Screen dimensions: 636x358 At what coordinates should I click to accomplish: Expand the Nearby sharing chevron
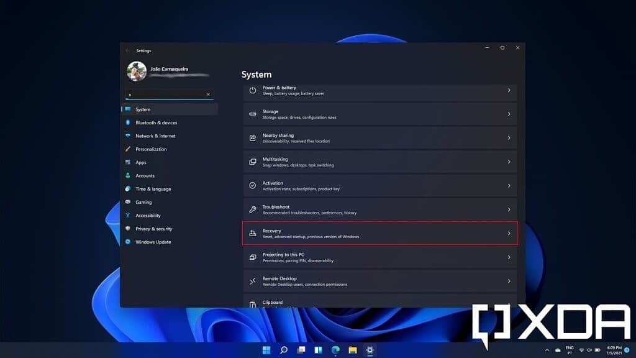coord(509,138)
